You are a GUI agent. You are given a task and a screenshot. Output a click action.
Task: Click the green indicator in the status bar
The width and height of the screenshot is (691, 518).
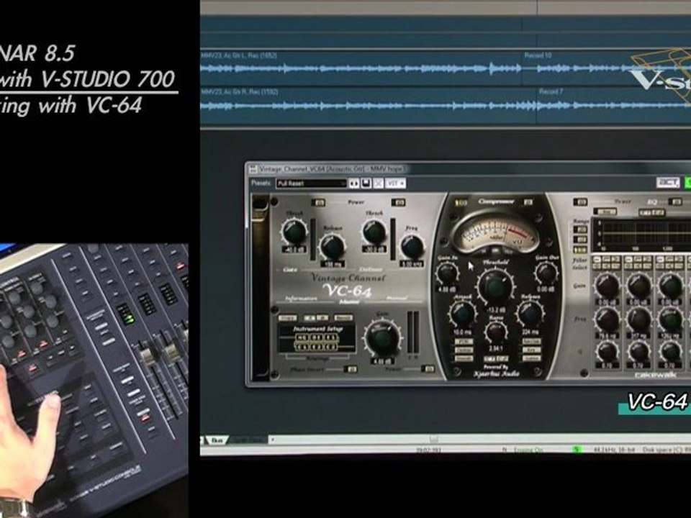[x=577, y=449]
